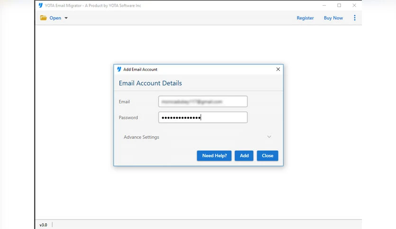
Task: Click the YOTA logo in Add Email Account dialog
Action: coord(119,69)
